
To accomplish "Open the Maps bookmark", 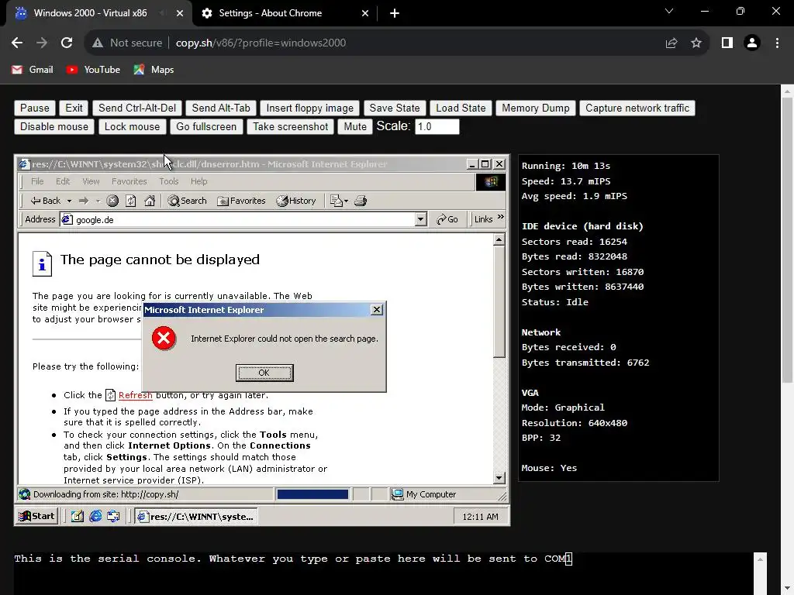I will pos(154,70).
